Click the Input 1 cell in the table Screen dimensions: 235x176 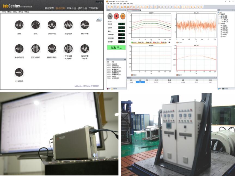coord(131,82)
